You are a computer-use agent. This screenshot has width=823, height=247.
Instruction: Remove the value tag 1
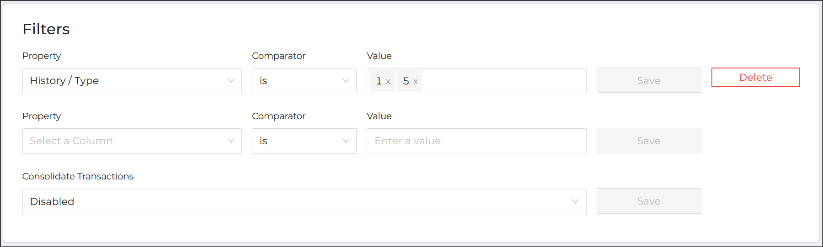(388, 82)
